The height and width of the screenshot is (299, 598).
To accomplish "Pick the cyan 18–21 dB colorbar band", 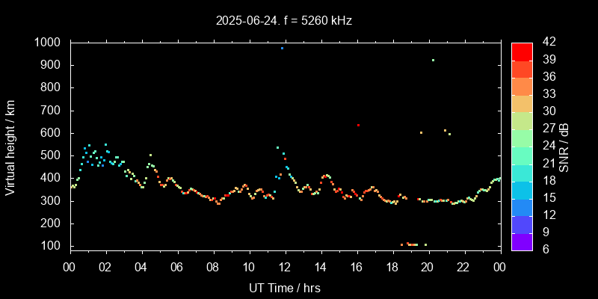I will point(522,172).
